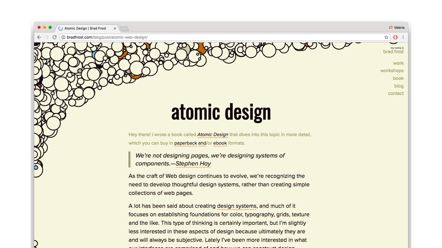Open the design systems link
This screenshot has height=248, width=442.
click(237, 206)
